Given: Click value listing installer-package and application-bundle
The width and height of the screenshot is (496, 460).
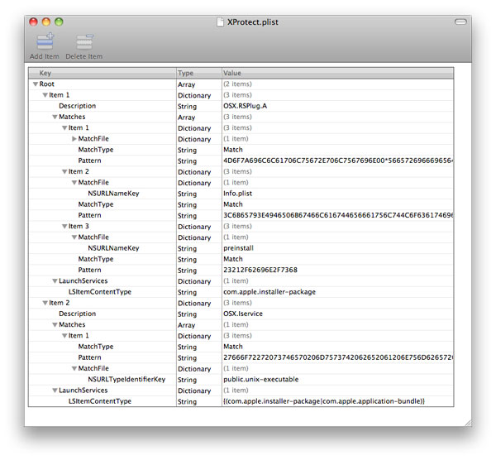Looking at the screenshot, I should click(324, 401).
